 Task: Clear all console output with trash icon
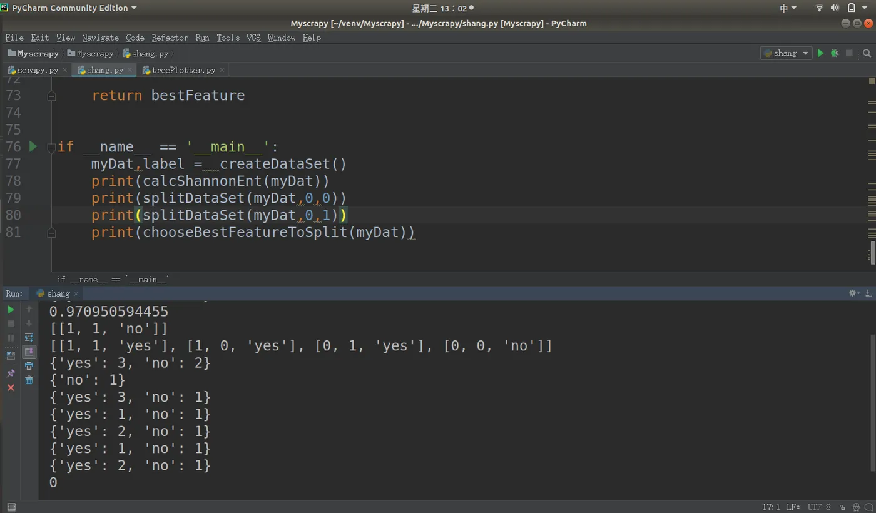click(x=29, y=380)
